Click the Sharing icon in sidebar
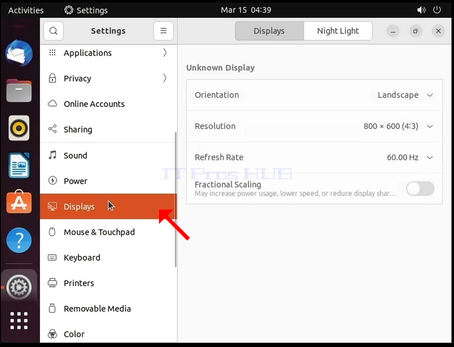This screenshot has height=347, width=454. click(53, 129)
